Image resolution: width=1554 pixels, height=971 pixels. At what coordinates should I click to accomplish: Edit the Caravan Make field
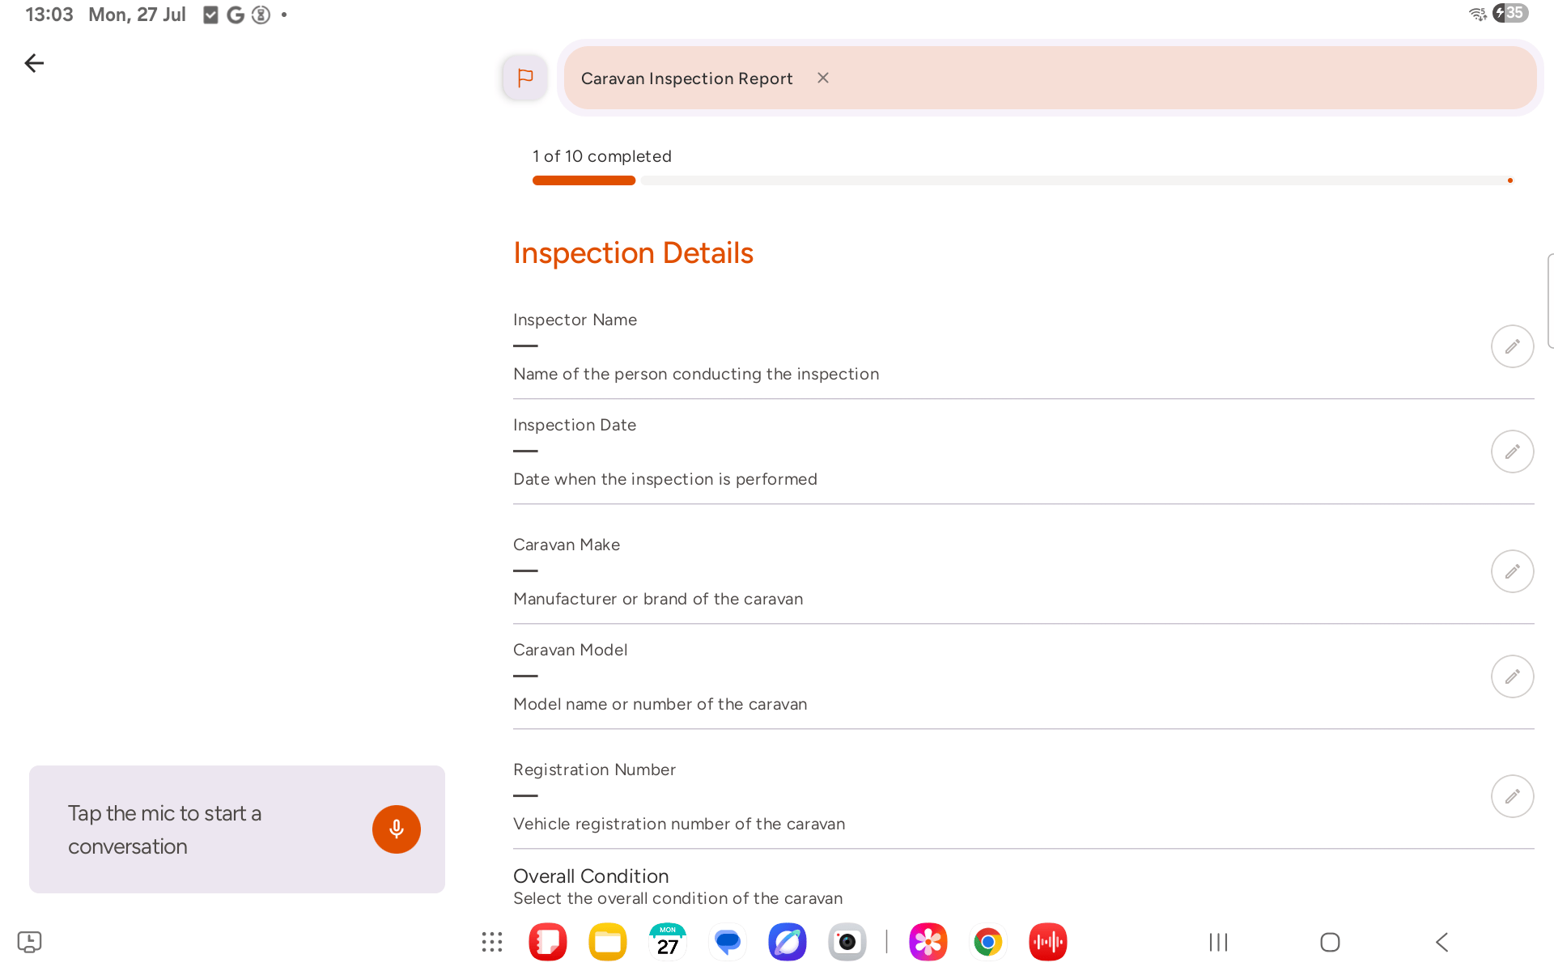coord(1512,571)
